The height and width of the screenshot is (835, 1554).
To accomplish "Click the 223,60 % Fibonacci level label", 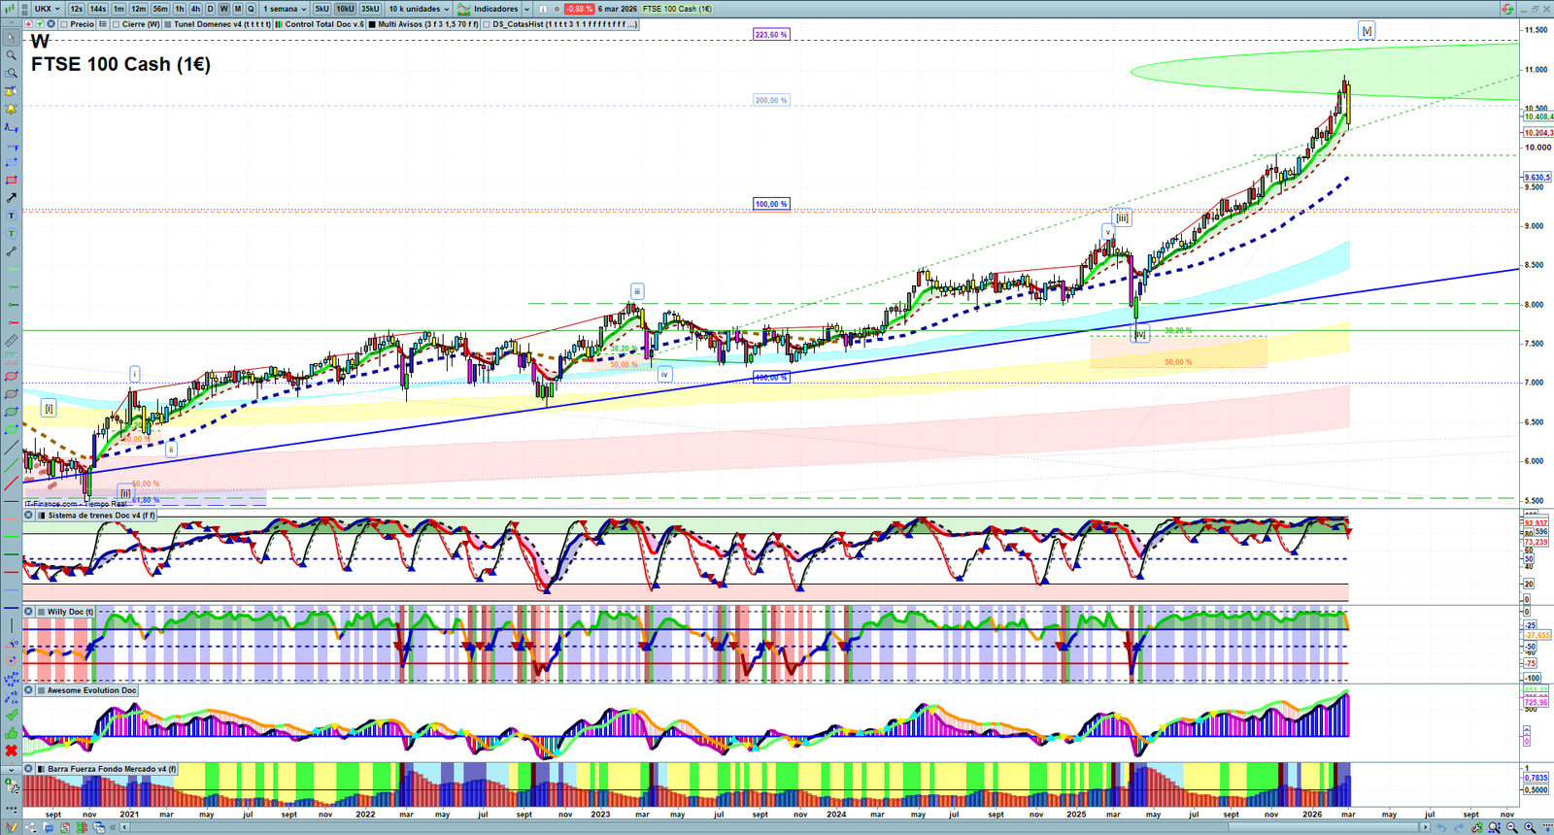I will coord(771,34).
